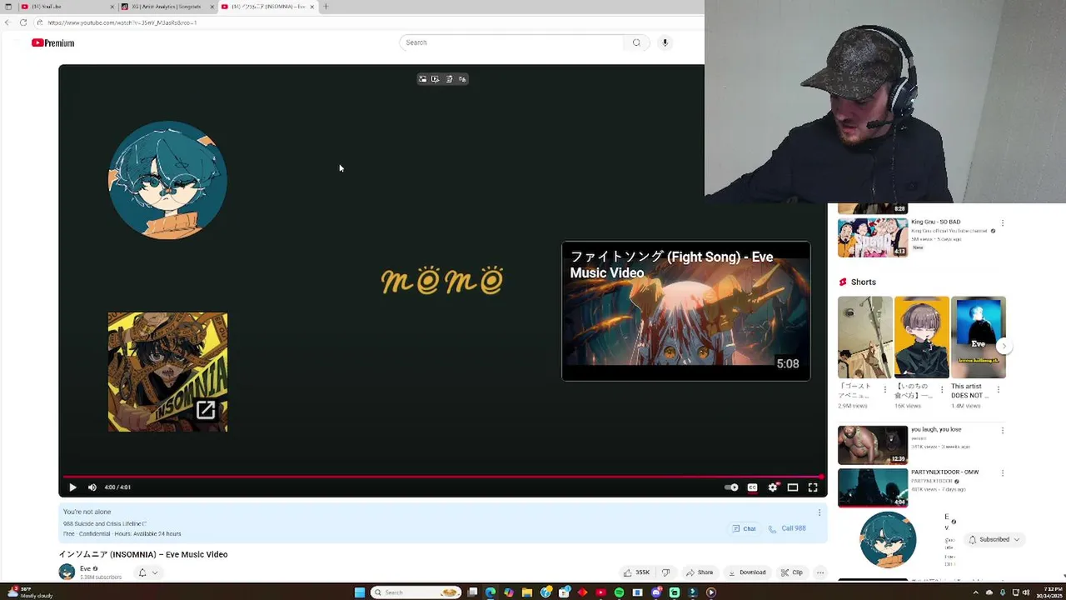Dislike the video
Screen dimensions: 1066x600
[x=665, y=572]
